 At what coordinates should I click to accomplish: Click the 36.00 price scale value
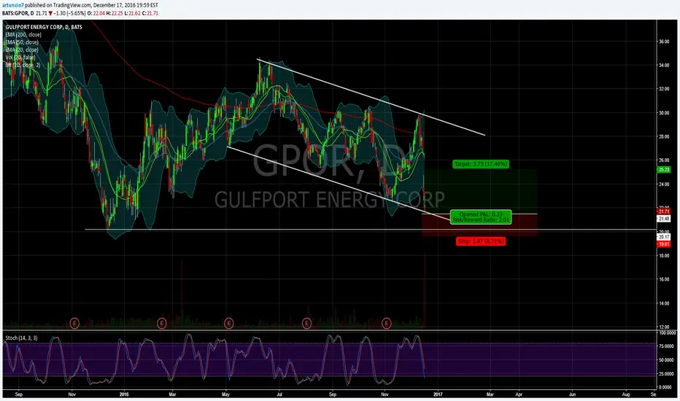pyautogui.click(x=664, y=42)
